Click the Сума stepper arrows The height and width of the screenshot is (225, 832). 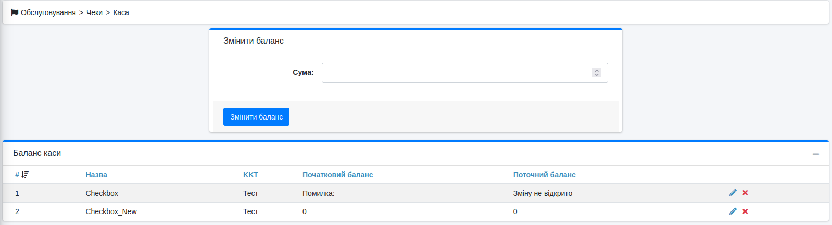tap(597, 73)
